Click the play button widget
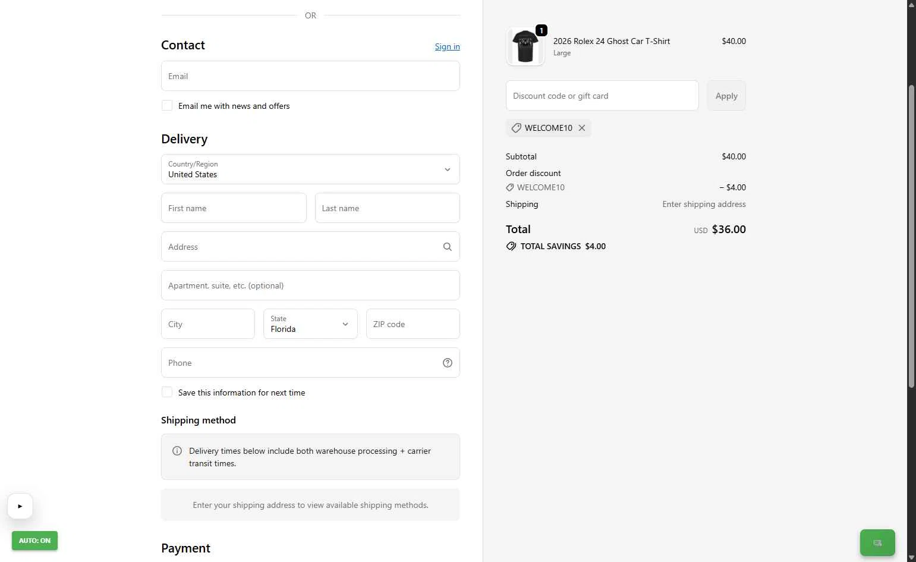Image resolution: width=916 pixels, height=562 pixels. pyautogui.click(x=20, y=506)
